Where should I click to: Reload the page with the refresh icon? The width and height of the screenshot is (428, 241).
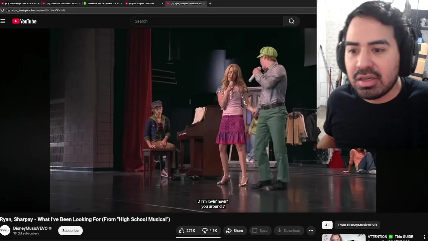click(x=3, y=10)
